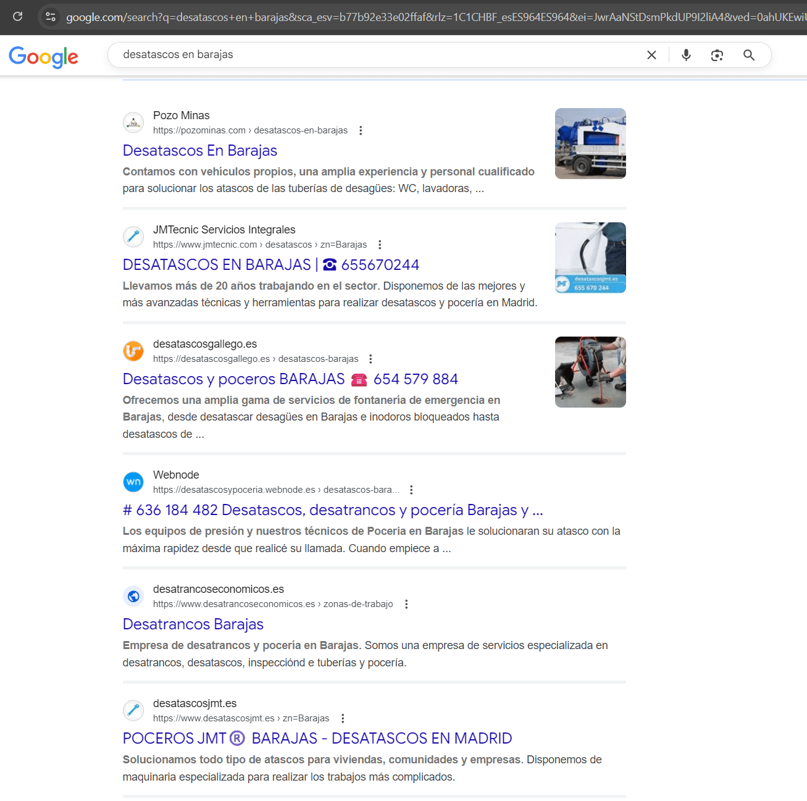
Task: Click 'Webnode' site name
Action: [176, 475]
